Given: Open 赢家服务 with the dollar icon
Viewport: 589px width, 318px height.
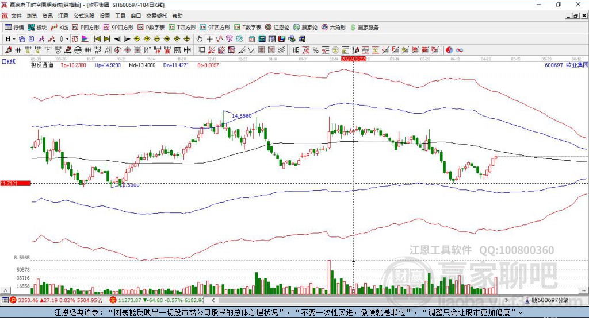Looking at the screenshot, I should (365, 28).
